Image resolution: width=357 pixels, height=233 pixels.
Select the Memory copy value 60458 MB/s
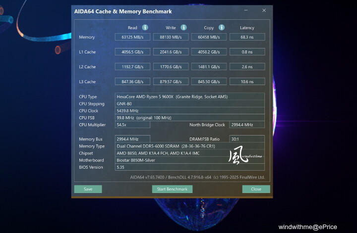coord(209,37)
